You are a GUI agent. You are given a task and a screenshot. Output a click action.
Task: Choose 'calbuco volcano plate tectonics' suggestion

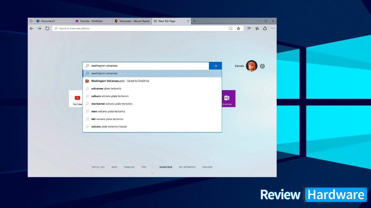152,96
